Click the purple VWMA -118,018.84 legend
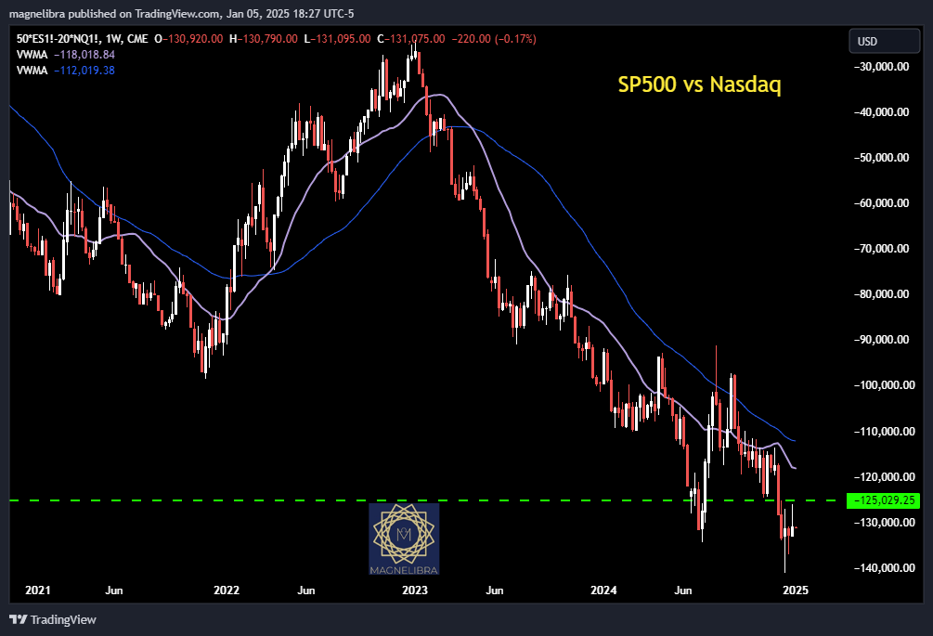Viewport: 933px width, 636px height. click(66, 54)
